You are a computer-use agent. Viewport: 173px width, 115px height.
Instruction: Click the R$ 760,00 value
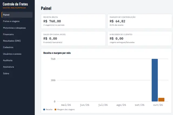click(x=52, y=21)
